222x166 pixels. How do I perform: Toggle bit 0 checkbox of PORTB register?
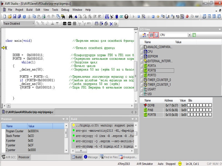[x=210, y=115]
